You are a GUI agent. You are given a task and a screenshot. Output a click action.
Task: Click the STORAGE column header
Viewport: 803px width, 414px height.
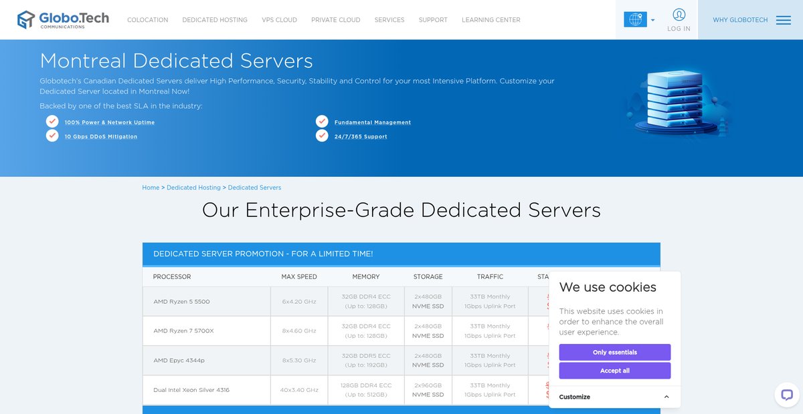[x=428, y=276]
